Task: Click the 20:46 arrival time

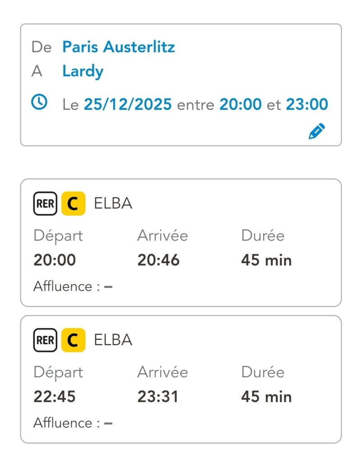Action: [x=159, y=260]
